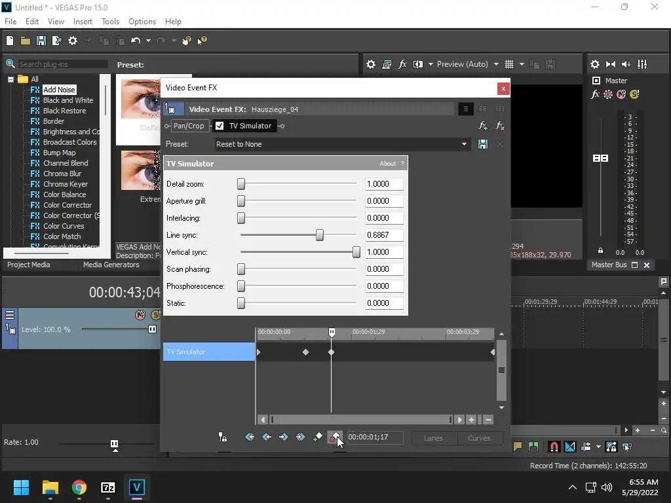This screenshot has height=503, width=671.
Task: Expand the undo history dropdown arrow
Action: (148, 41)
